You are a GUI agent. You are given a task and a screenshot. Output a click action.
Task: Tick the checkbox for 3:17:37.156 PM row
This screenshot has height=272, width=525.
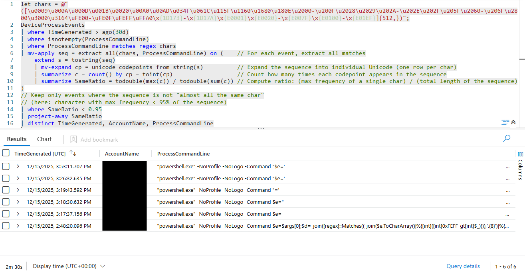pos(6,214)
